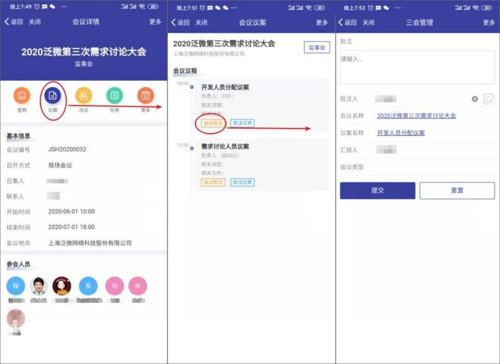
Task: Expand 更多 menu on 会议详情 screen
Action: click(155, 22)
